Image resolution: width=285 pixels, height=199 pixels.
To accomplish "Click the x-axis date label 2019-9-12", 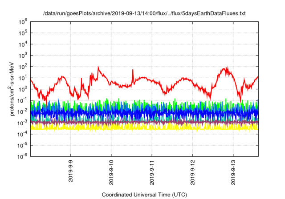I will (193, 172).
